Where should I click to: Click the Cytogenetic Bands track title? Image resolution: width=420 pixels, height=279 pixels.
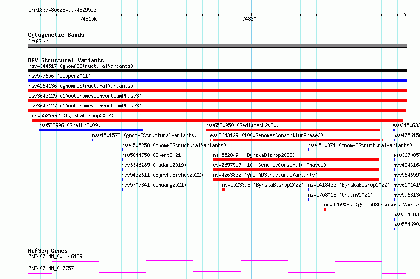(x=56, y=35)
